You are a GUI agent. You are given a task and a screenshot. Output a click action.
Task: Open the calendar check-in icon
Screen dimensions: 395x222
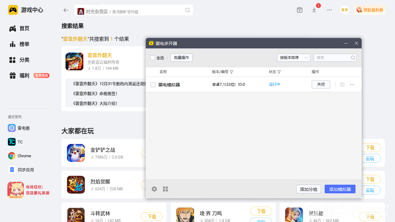(299, 10)
